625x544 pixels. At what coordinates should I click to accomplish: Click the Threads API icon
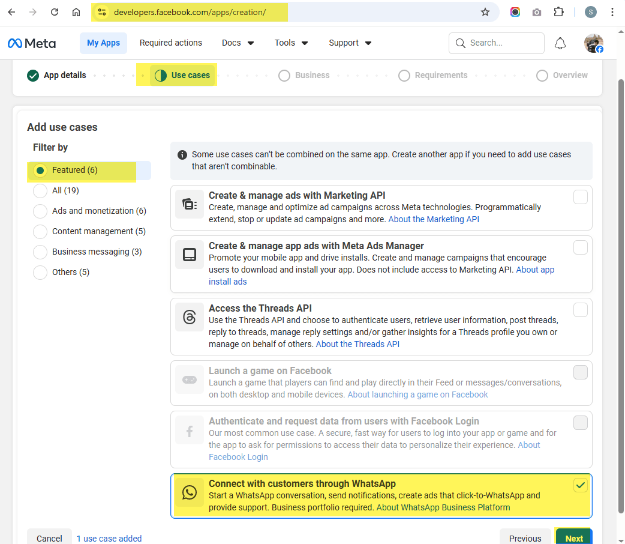pos(190,318)
